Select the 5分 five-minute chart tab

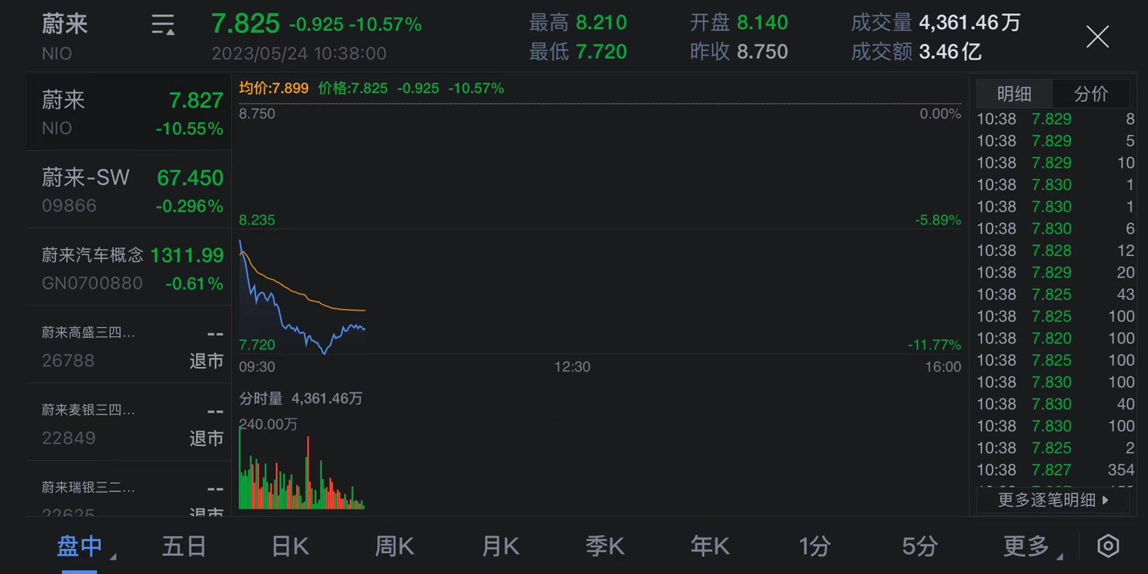[920, 546]
